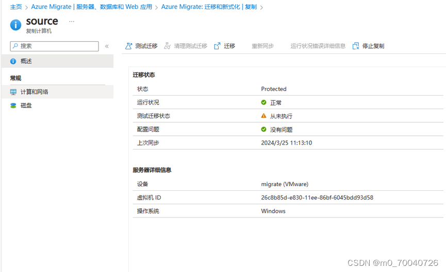Click the 计算和网络 monitor icon
Viewport: 446px width, 272px height.
click(13, 92)
